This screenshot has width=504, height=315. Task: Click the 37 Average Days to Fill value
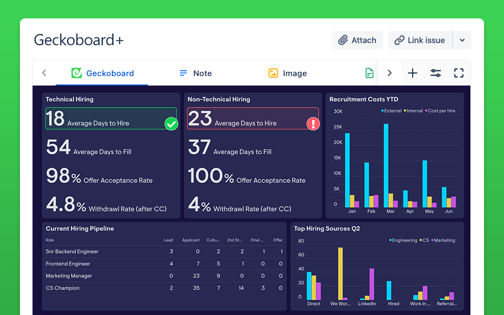pyautogui.click(x=199, y=147)
